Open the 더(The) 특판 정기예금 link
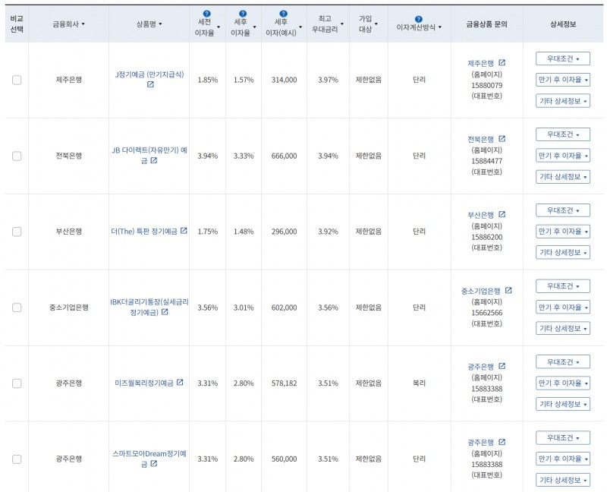Image resolution: width=607 pixels, height=492 pixels. click(x=144, y=232)
